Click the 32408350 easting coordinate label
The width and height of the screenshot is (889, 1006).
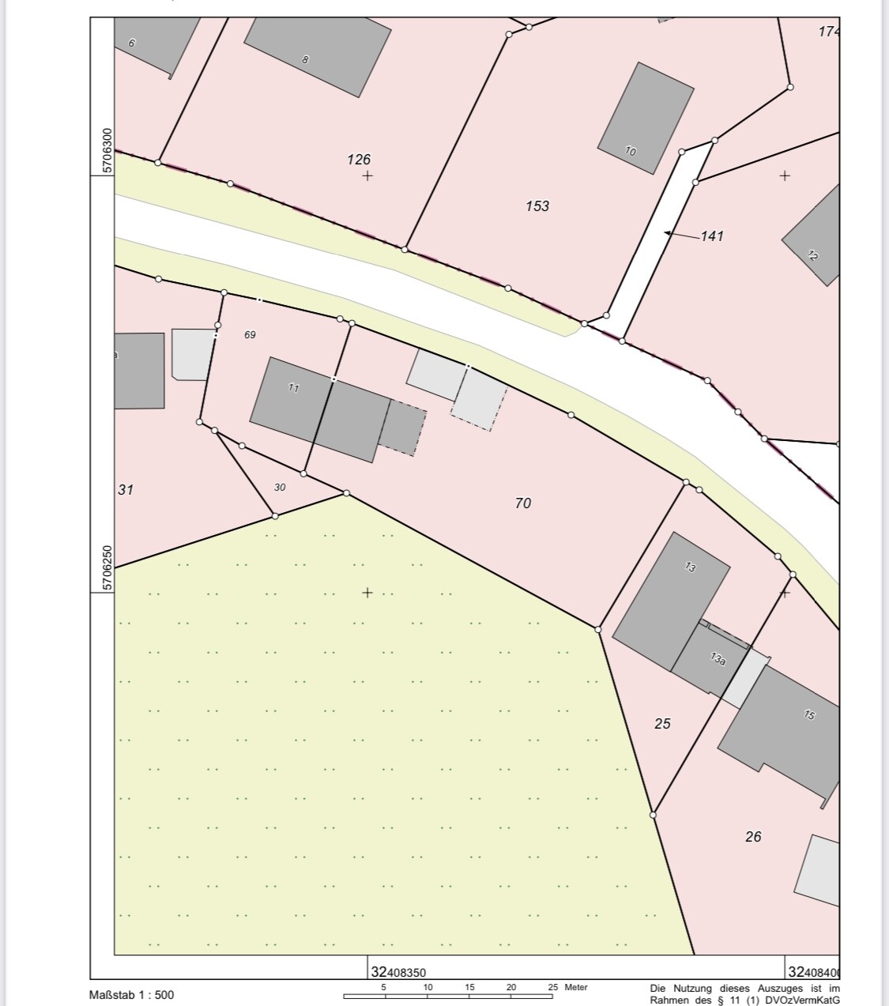[x=399, y=973]
